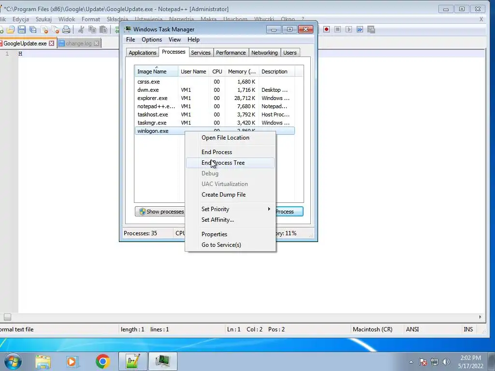Image resolution: width=495 pixels, height=371 pixels.
Task: Expand Set Priority submenu arrow
Action: [269, 209]
